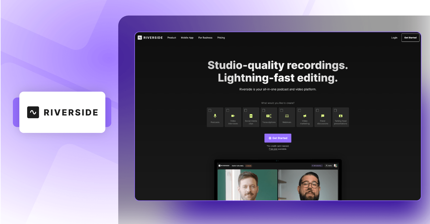Image resolution: width=430 pixels, height=224 pixels.
Task: Click the Riverside logo in navigation bar
Action: point(150,38)
